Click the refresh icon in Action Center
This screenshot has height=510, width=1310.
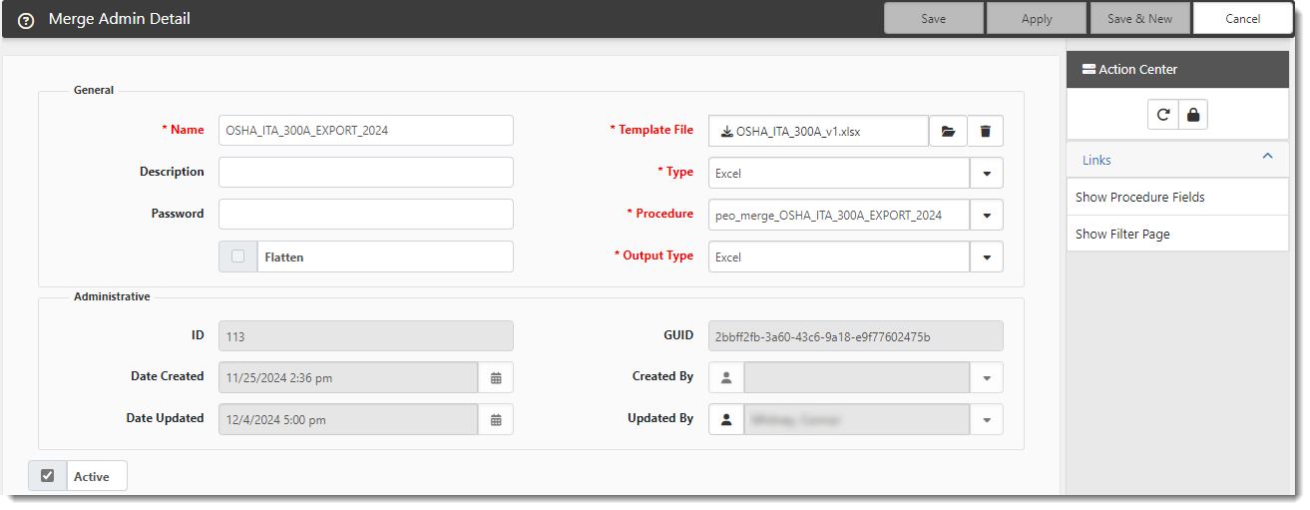pyautogui.click(x=1162, y=115)
